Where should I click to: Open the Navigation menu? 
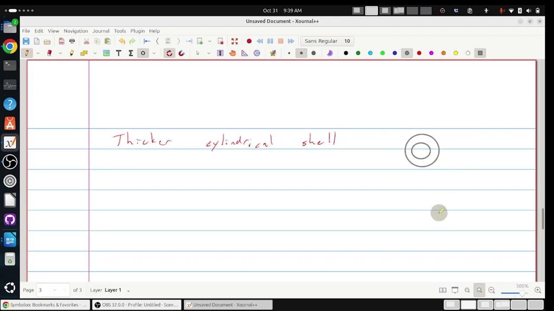click(x=76, y=31)
